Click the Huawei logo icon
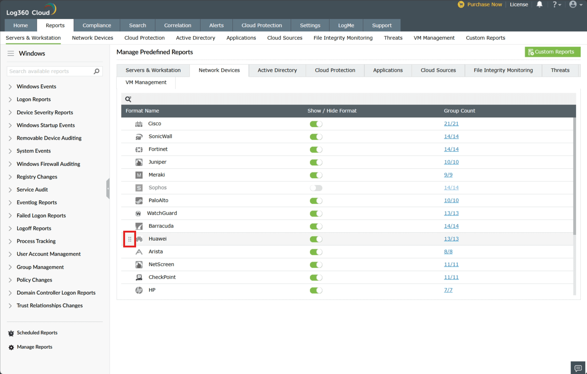This screenshot has width=587, height=374. click(x=139, y=239)
